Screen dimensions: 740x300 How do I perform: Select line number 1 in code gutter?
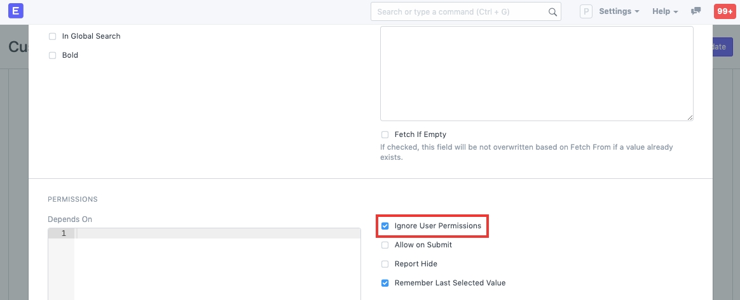tap(63, 233)
